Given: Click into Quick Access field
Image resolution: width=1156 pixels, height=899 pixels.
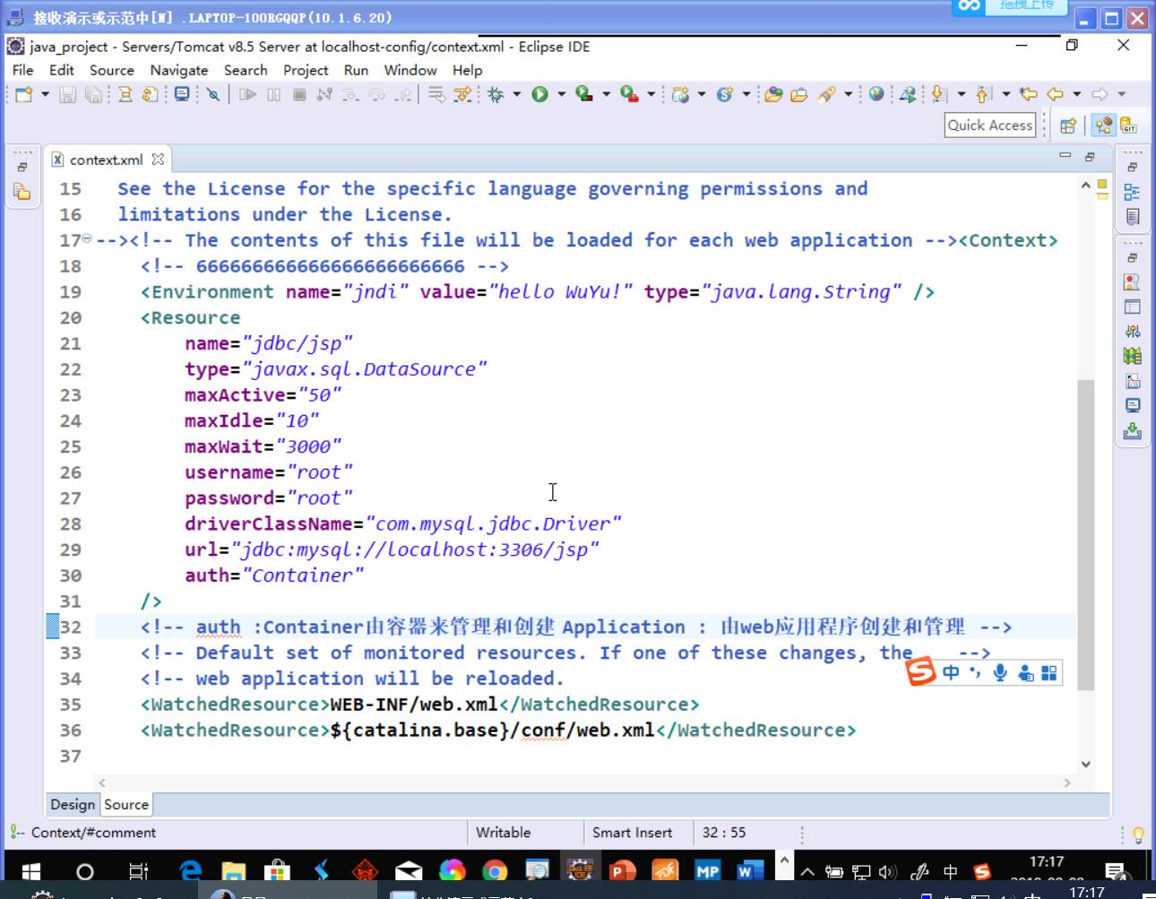Looking at the screenshot, I should click(990, 125).
